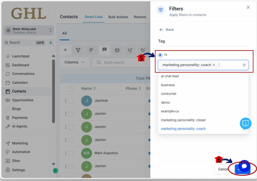Click the filter funnel icon in toolbar
Image resolution: width=257 pixels, height=181 pixels.
pos(78,50)
